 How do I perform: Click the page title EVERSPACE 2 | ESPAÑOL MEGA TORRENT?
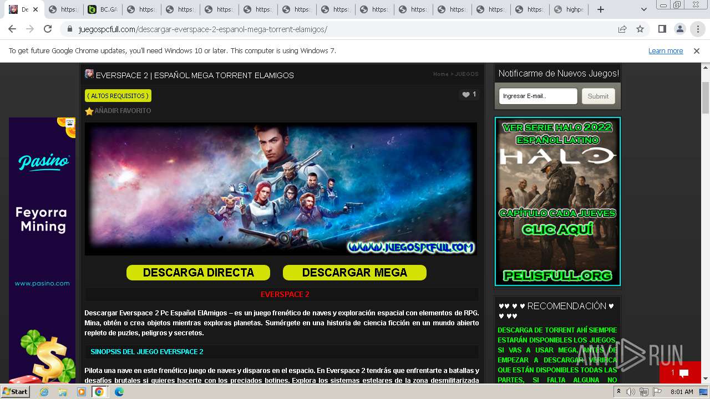point(195,75)
